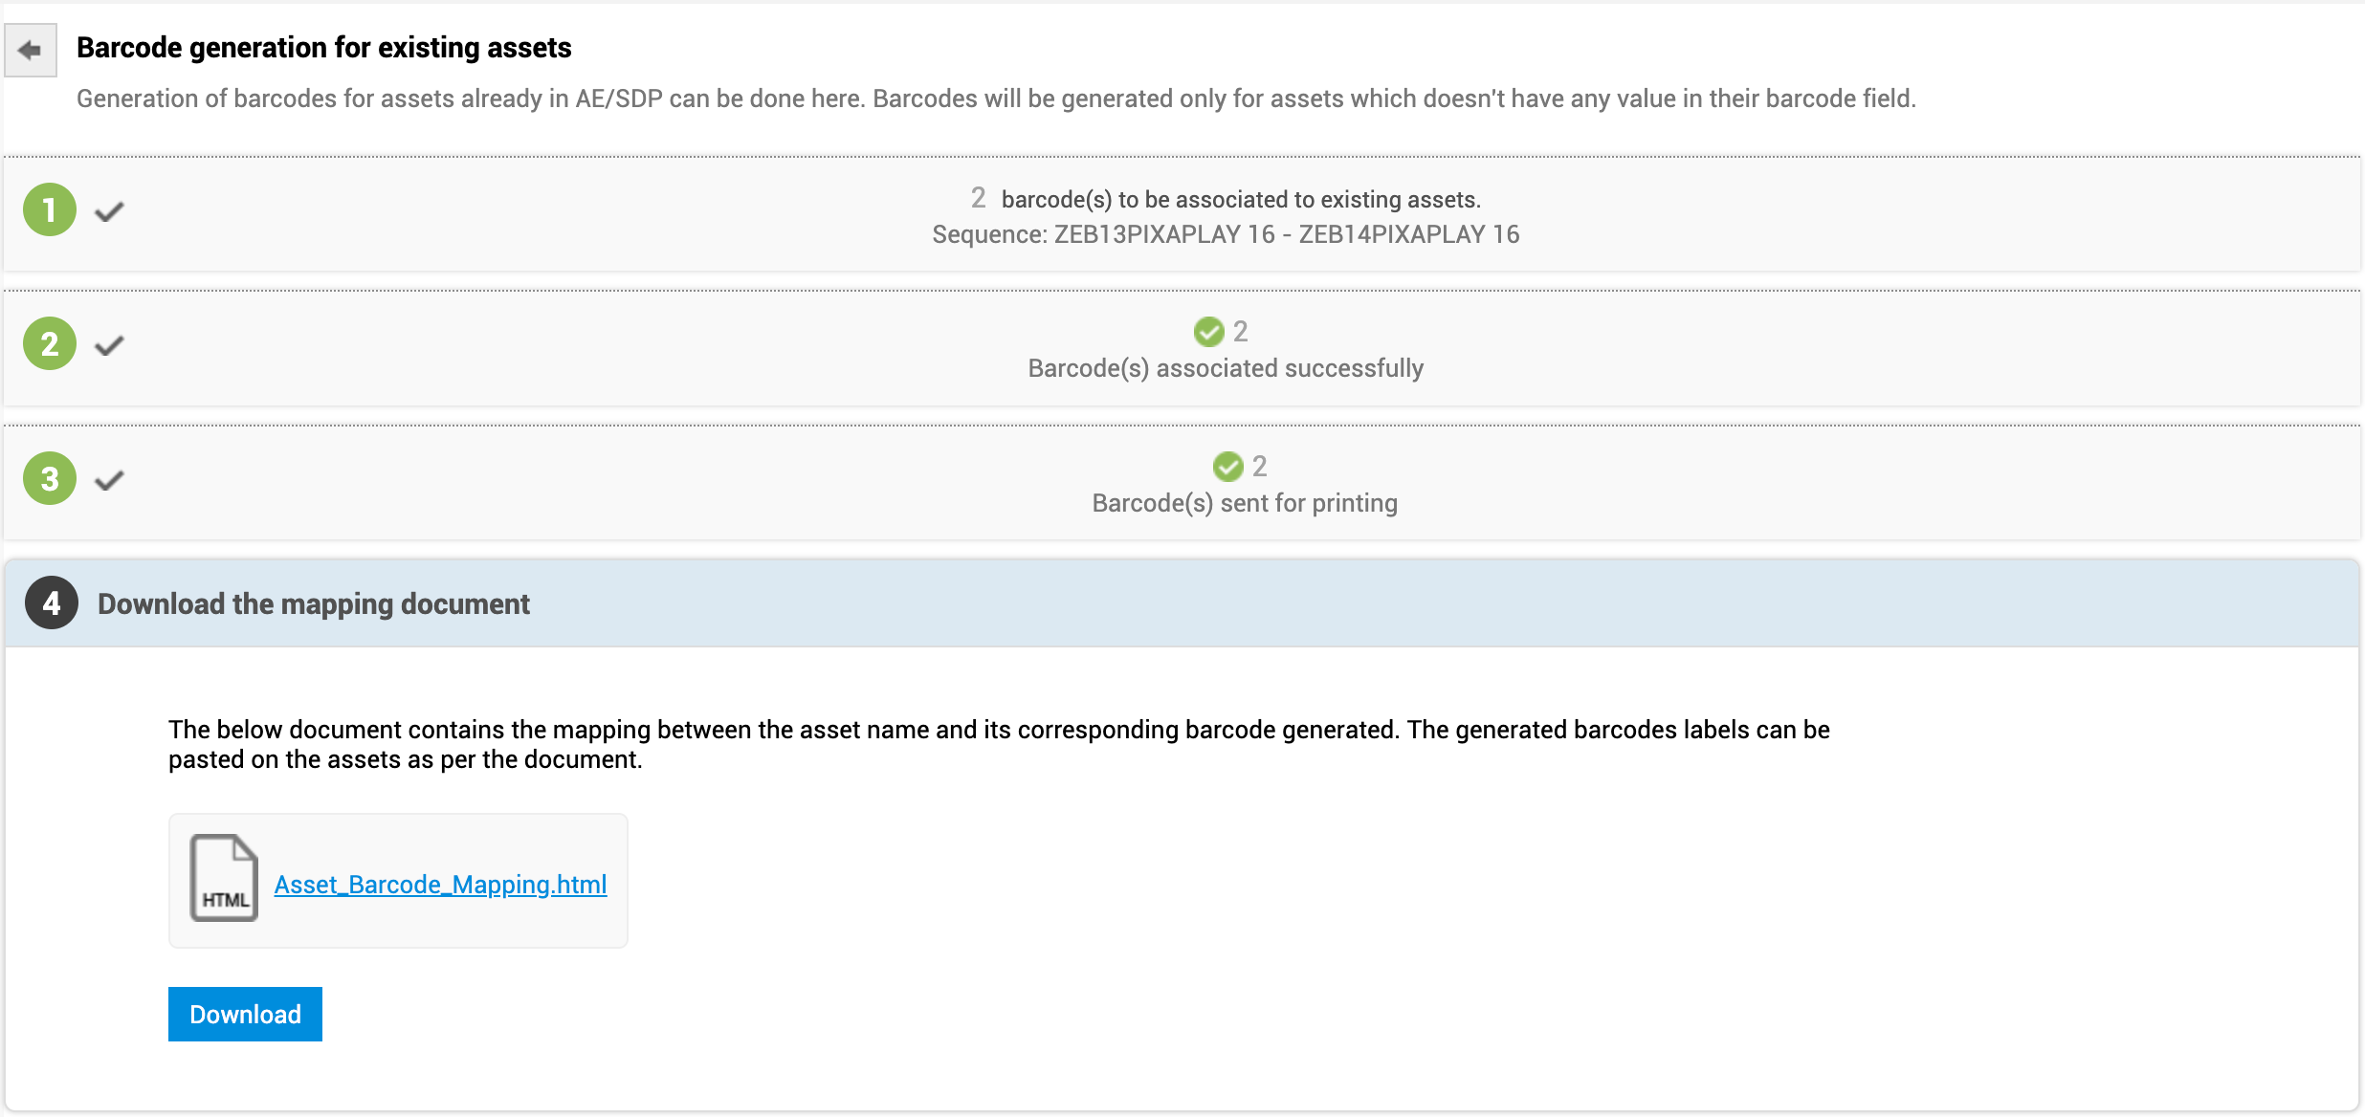This screenshot has height=1117, width=2365.
Task: Expand the barcode sequence summary row
Action: [1182, 214]
